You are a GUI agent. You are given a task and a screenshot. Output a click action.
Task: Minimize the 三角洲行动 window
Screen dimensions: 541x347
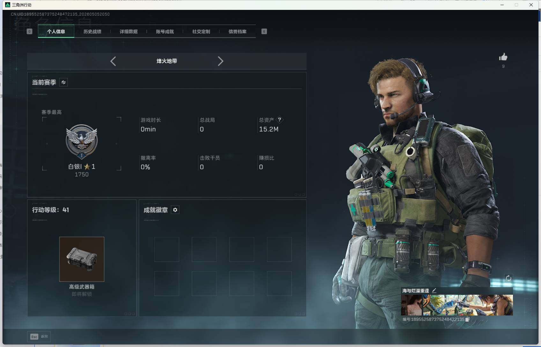(502, 5)
